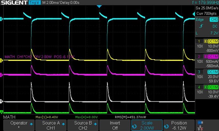Click channel 1 10X probe attenuation
Screen dimensions: 219x131
coord(200,46)
